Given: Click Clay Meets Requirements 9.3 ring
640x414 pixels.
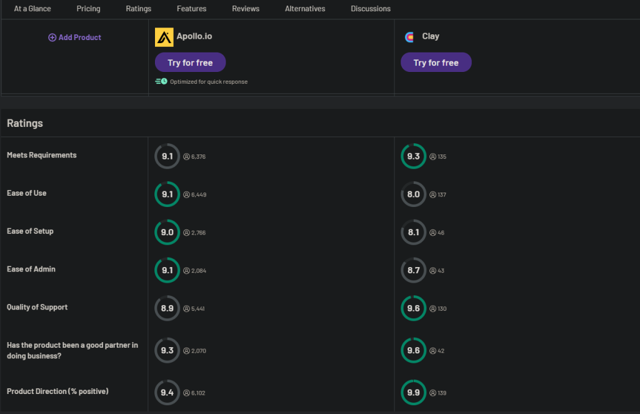Looking at the screenshot, I should (414, 156).
